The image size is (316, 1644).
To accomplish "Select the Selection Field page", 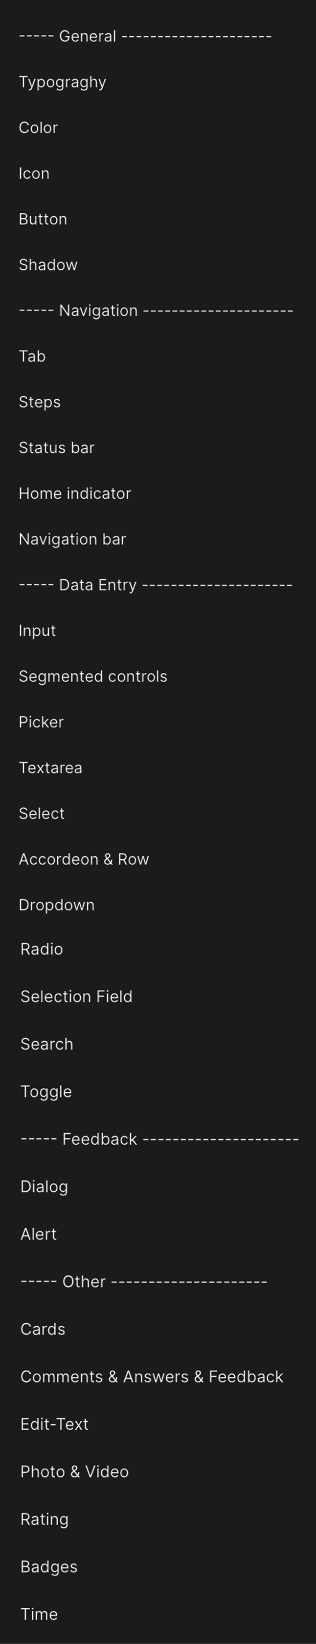I will (x=76, y=996).
